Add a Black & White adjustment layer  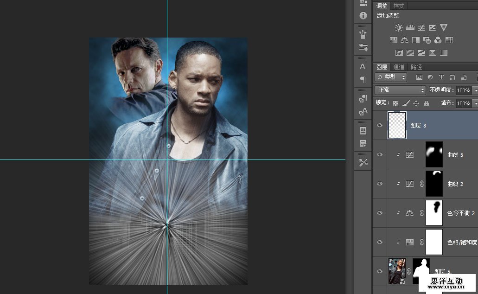(416, 40)
